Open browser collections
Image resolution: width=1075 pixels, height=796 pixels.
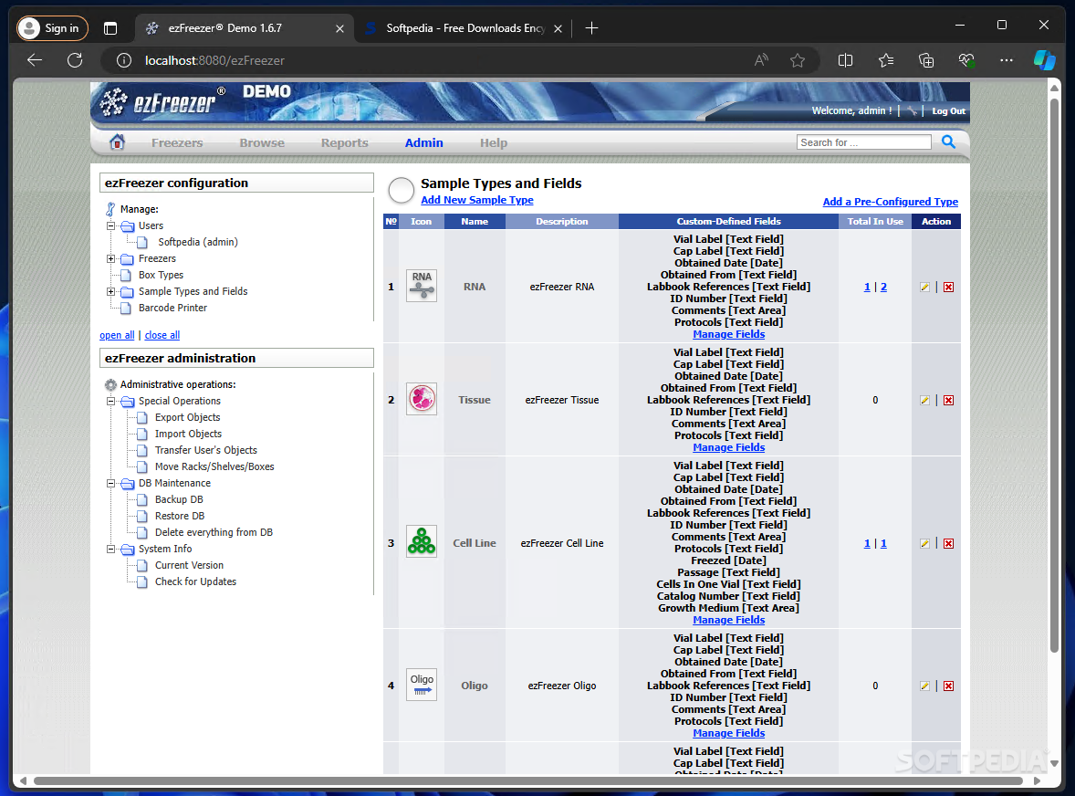coord(926,60)
